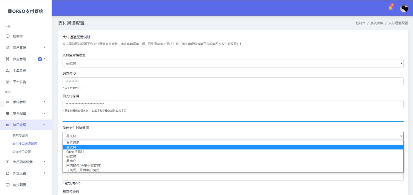
Task: Click the OREO支付系统 logo
Action: pyautogui.click(x=26, y=12)
